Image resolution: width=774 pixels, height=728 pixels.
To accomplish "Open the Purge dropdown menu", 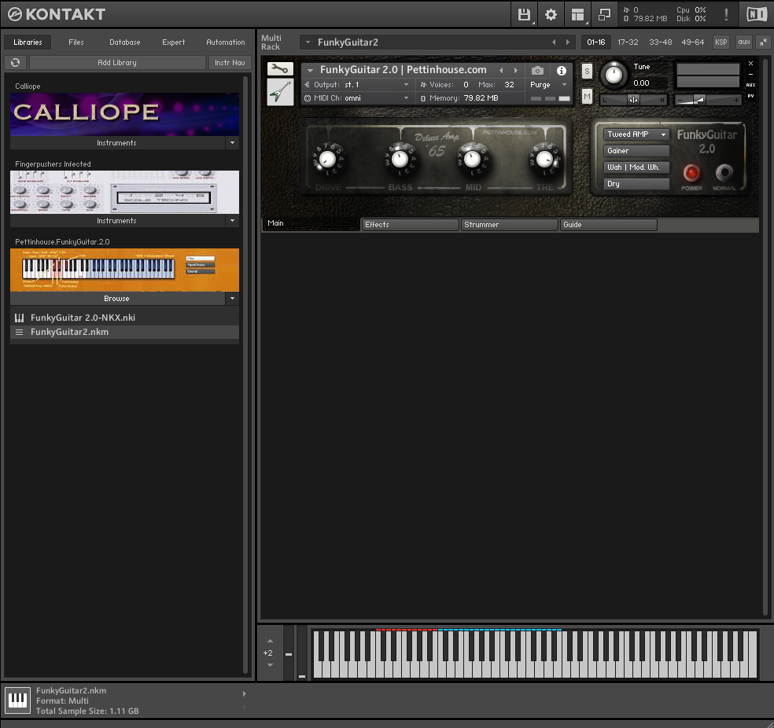I will (548, 85).
